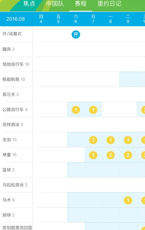Open the 击剑 medal badge on Monday 8

111,140
